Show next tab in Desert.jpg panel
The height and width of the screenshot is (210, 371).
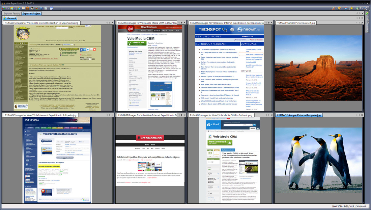point(360,23)
